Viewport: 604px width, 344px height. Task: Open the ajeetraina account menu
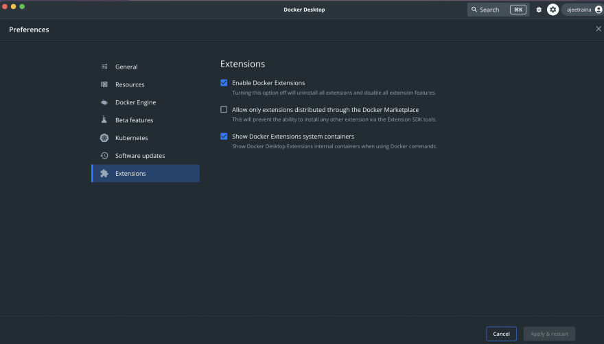[x=583, y=10]
